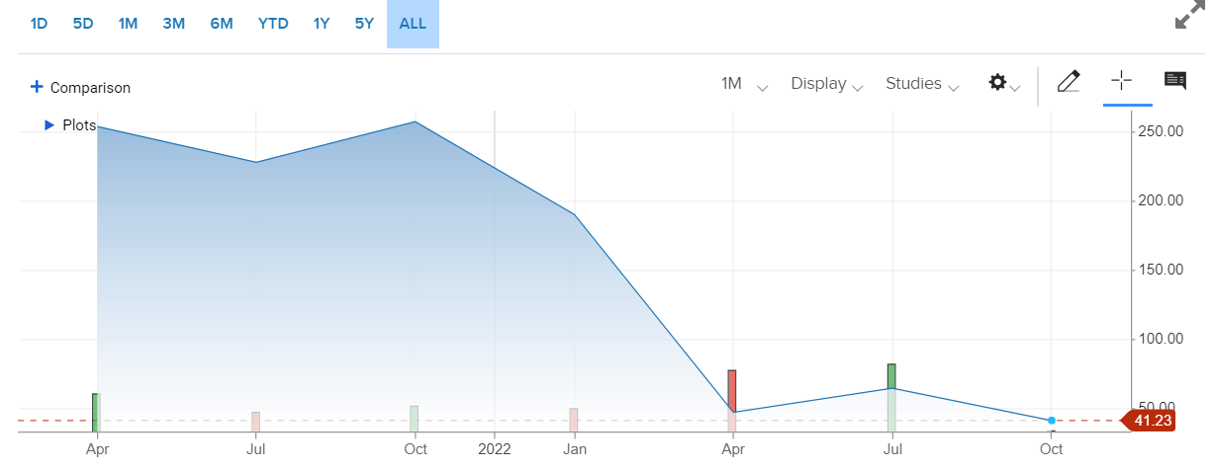
Task: Select the YTD time range
Action: click(x=273, y=24)
